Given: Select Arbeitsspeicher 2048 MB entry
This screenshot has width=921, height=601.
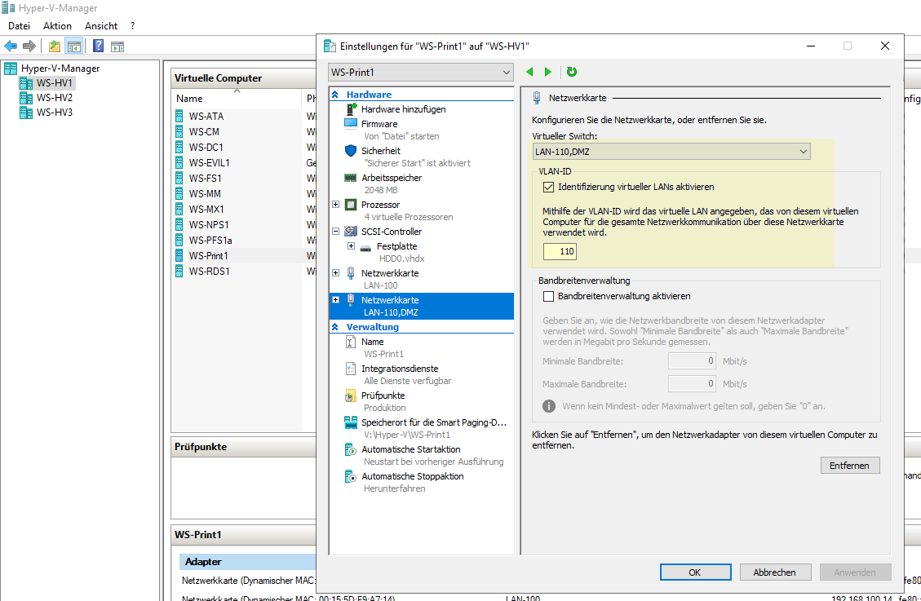Looking at the screenshot, I should [x=422, y=183].
